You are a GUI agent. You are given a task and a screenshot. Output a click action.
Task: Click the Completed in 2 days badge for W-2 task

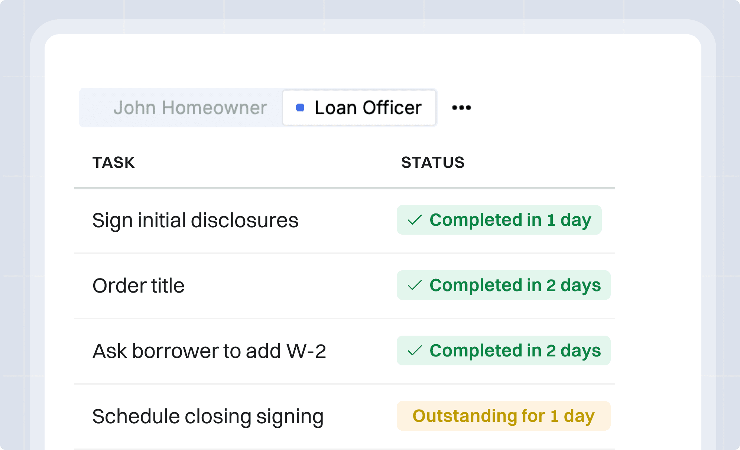point(503,350)
